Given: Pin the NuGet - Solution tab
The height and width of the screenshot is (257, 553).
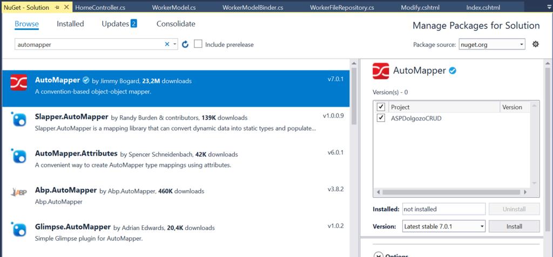Looking at the screenshot, I should pyautogui.click(x=58, y=8).
